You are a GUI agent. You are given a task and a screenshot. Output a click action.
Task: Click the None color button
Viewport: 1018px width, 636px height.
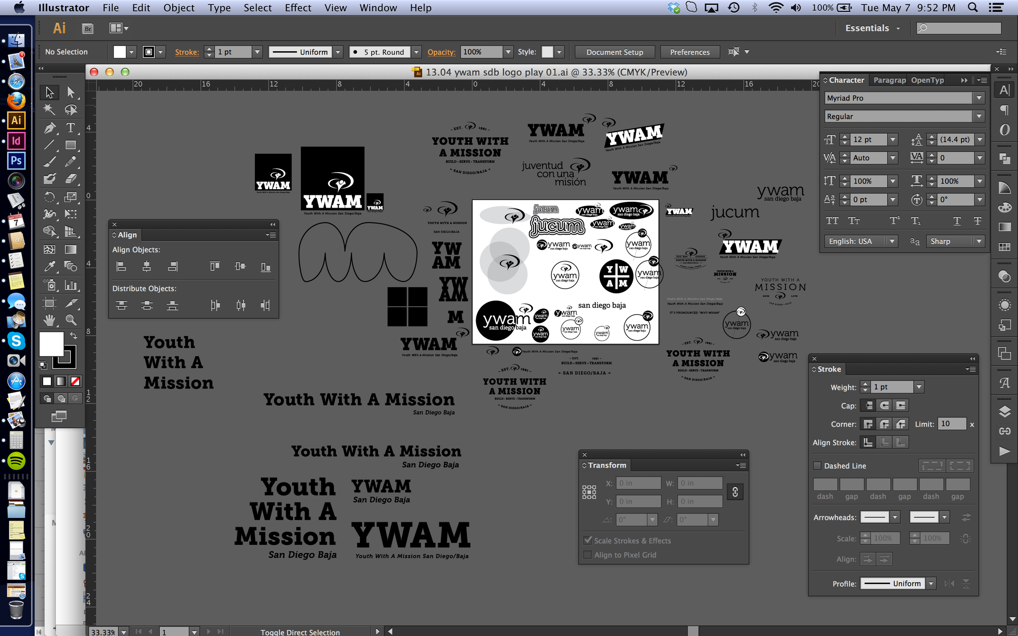[75, 381]
